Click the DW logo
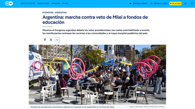The height and width of the screenshot is (109, 195). click(9, 3)
